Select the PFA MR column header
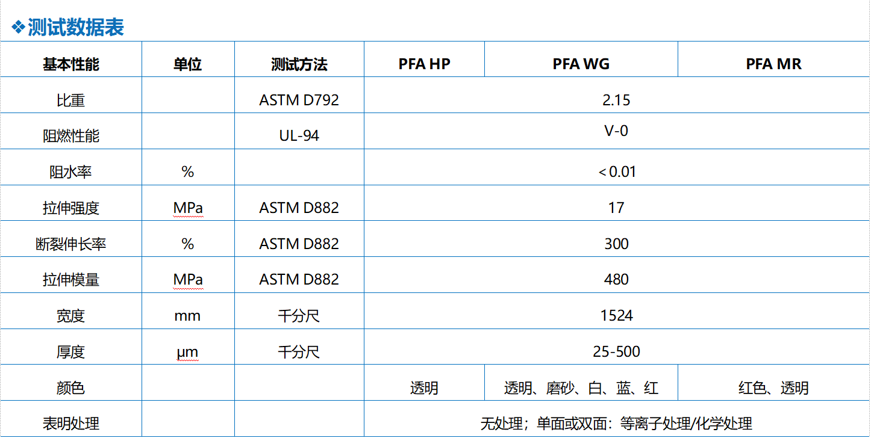The image size is (871, 438). 773,64
